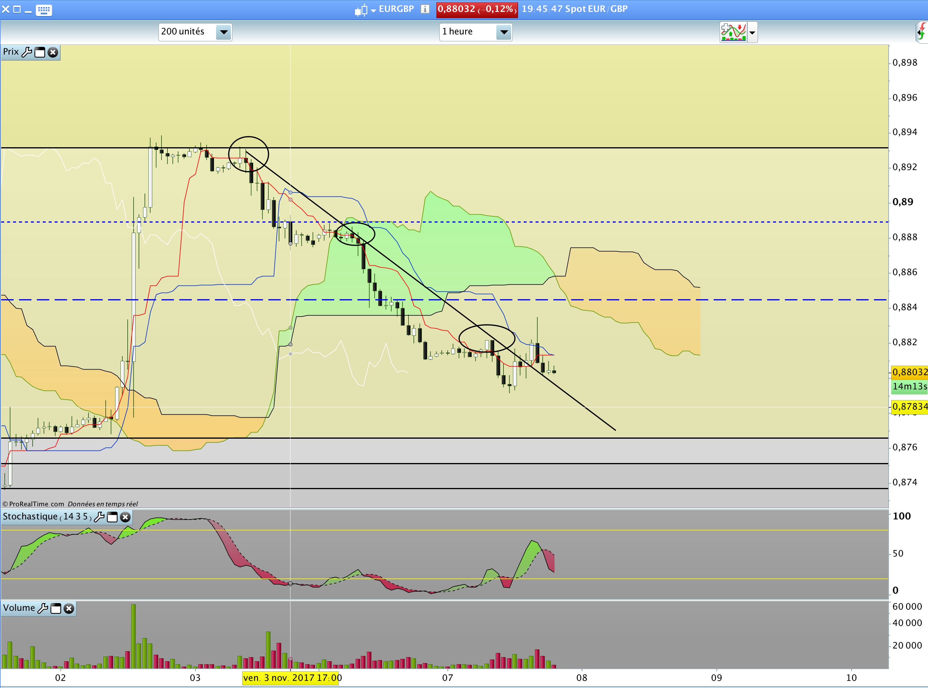Open Volume panel wrench settings

point(42,608)
